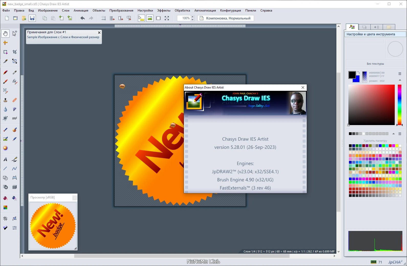The image size is (407, 266).
Task: Select the Text tool letter A
Action: point(5,159)
